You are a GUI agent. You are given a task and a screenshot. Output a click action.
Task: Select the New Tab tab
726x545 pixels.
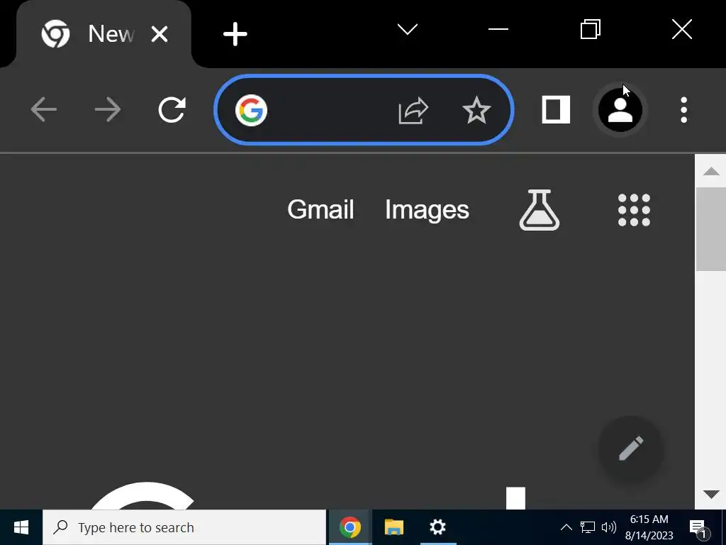point(104,34)
